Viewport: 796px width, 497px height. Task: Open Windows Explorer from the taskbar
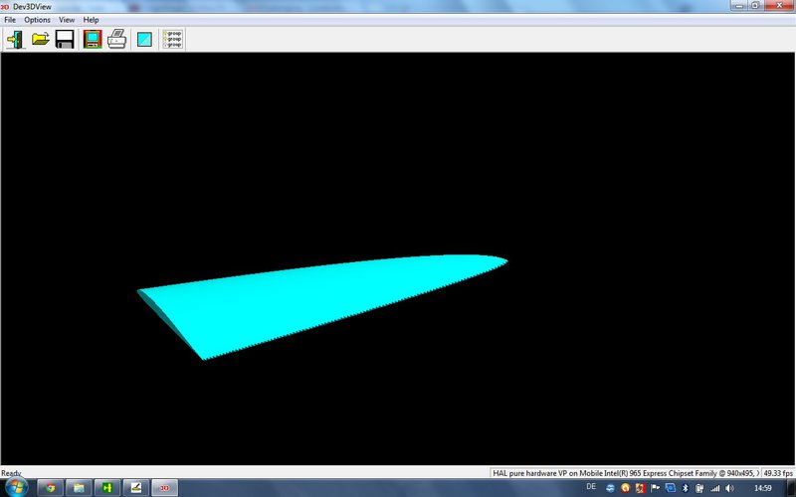79,487
